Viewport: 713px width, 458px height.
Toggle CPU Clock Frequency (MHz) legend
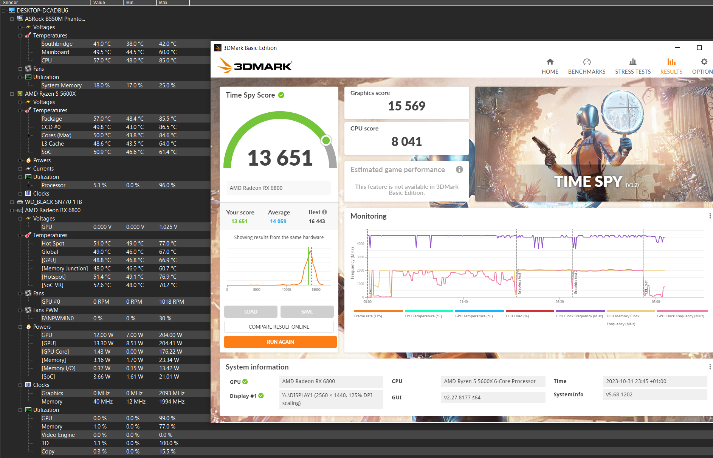click(x=580, y=314)
